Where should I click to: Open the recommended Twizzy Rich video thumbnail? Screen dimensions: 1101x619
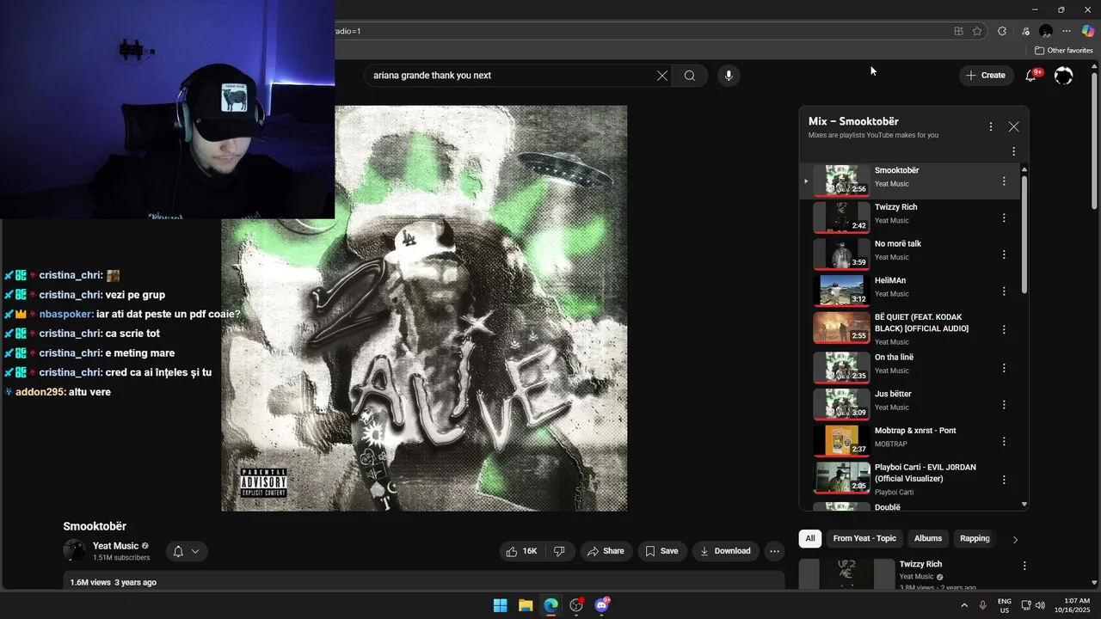coord(846,574)
